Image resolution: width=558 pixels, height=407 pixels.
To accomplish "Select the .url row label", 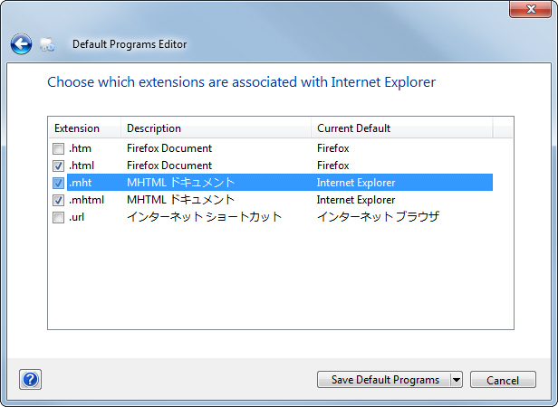I will point(76,217).
